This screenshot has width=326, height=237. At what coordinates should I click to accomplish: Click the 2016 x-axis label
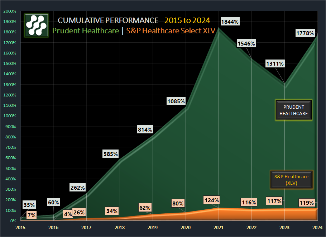click(x=53, y=227)
